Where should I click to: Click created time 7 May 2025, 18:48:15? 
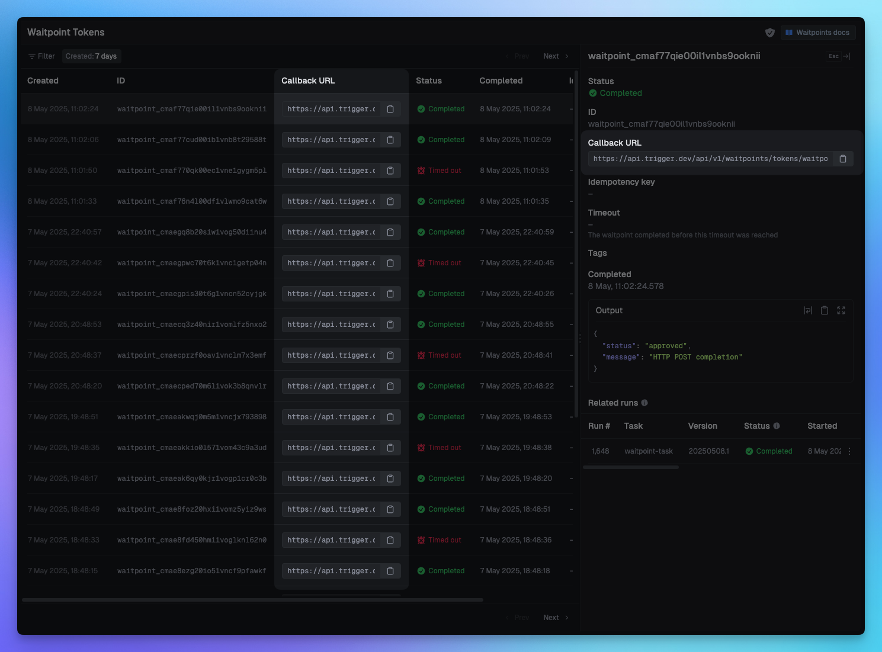click(x=63, y=571)
